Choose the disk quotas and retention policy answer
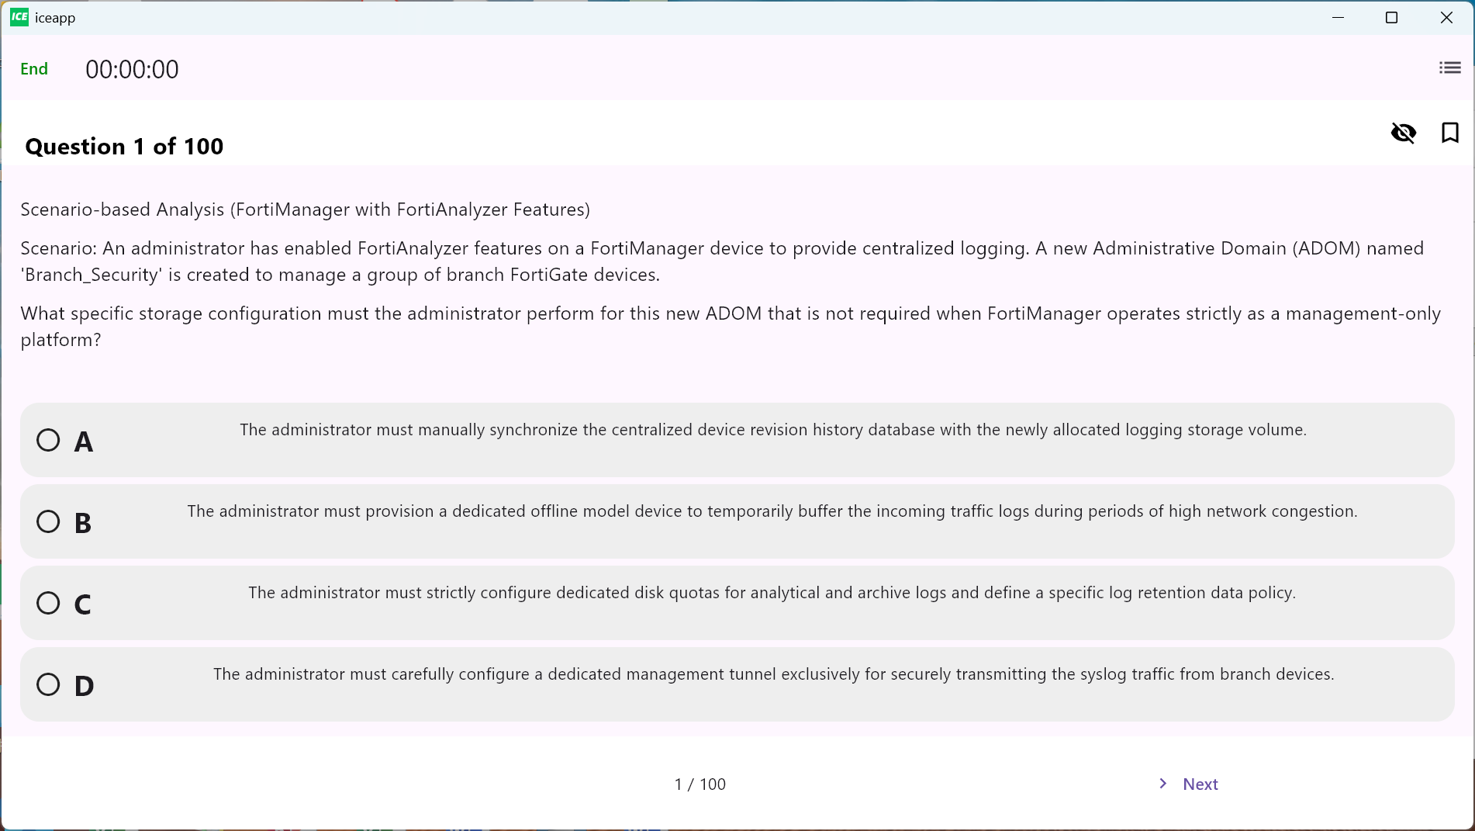 [772, 593]
